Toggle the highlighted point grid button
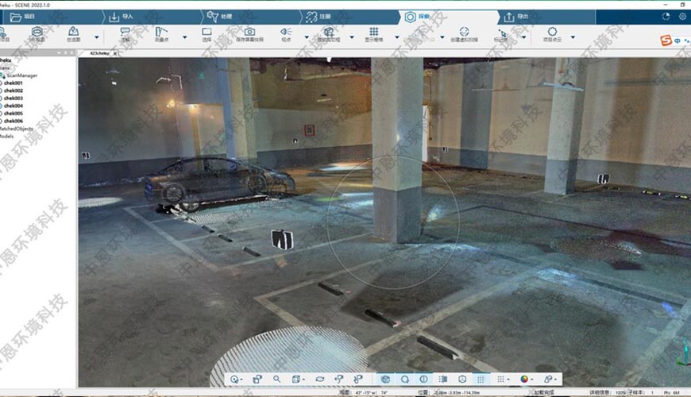The width and height of the screenshot is (691, 397). tap(481, 379)
